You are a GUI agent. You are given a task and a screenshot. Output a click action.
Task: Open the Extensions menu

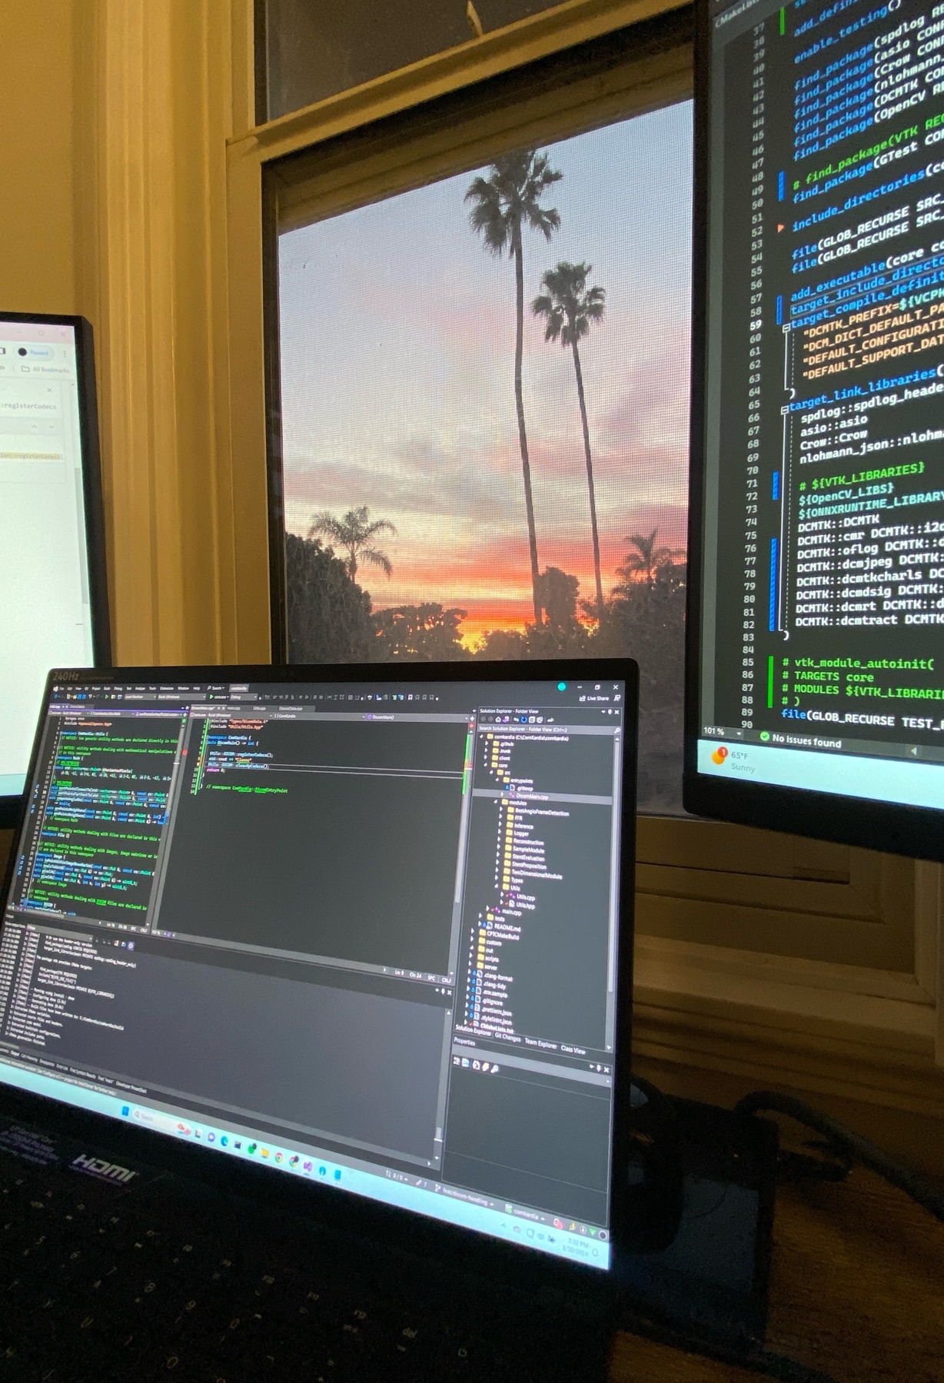[x=167, y=688]
